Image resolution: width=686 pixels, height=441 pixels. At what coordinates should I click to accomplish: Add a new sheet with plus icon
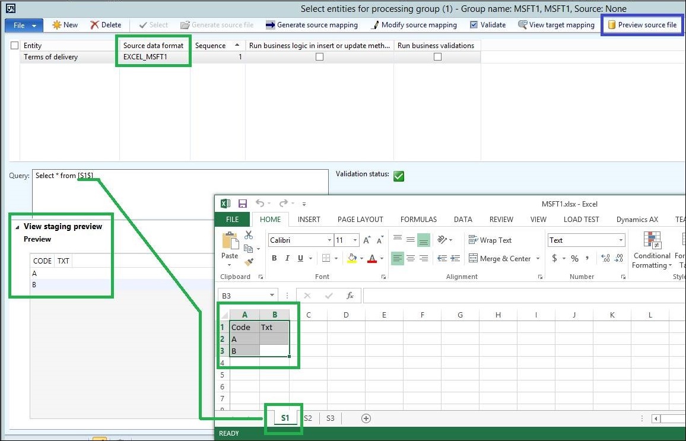pyautogui.click(x=366, y=418)
